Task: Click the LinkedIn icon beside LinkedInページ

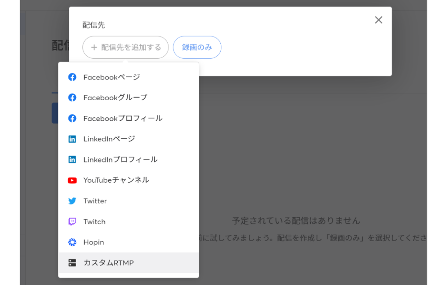Action: point(72,139)
